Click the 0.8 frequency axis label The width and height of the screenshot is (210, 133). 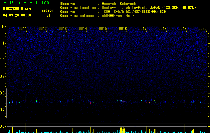pyautogui.click(x=3, y=93)
